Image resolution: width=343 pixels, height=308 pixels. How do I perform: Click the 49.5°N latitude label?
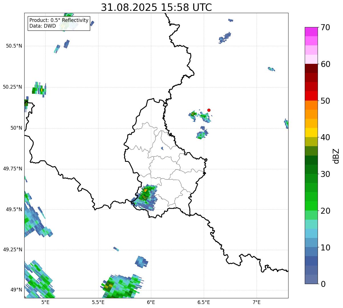tap(14, 209)
